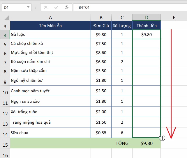The image size is (187, 158).
Task: Select the 'Xôi trắng ruốc' cell
Action: click(x=50, y=112)
